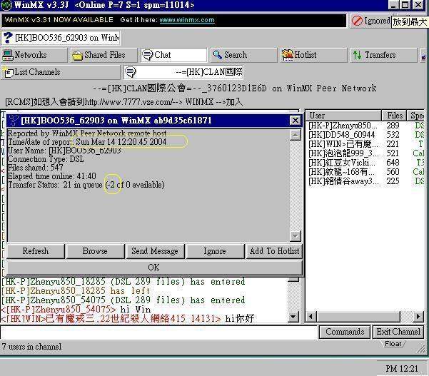
Task: Select user [HK]絕情谷away3 in list
Action: coord(365,181)
